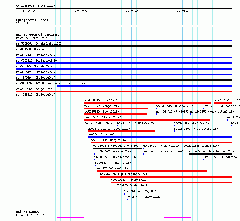Click the nsv3199694 (Chaisson2019) label
The height and width of the screenshot is (221, 240).
pyautogui.click(x=36, y=78)
